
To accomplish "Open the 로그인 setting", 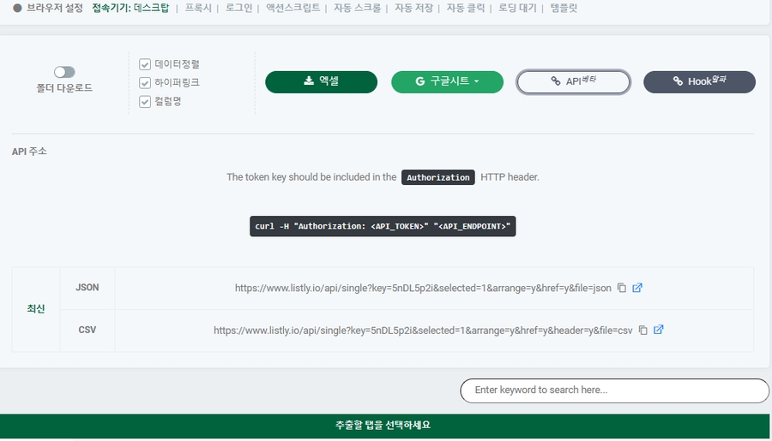I will [238, 8].
